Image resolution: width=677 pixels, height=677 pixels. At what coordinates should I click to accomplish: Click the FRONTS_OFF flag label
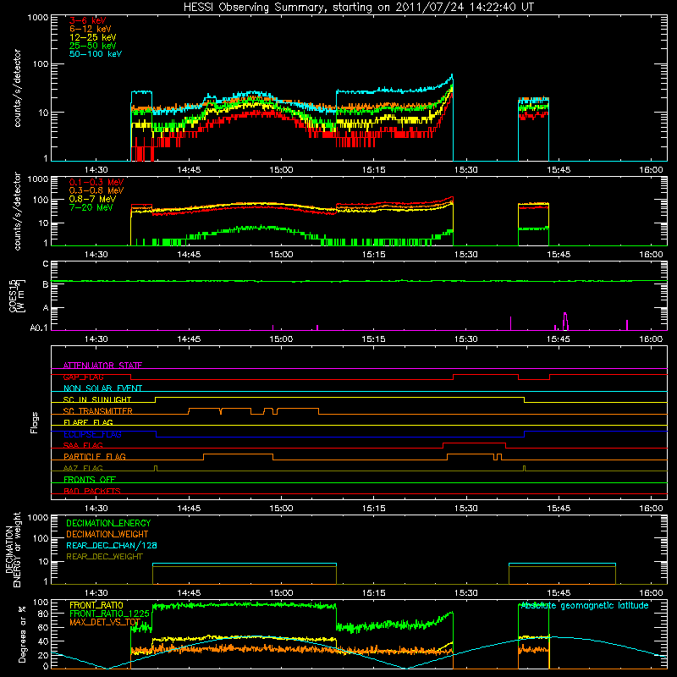tap(90, 480)
